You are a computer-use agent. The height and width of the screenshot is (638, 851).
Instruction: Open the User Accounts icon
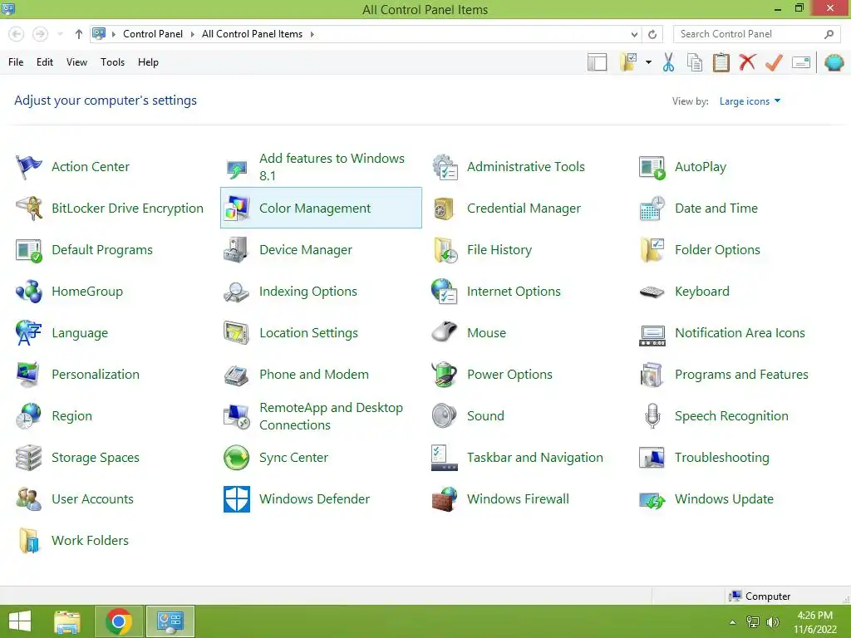click(x=29, y=499)
